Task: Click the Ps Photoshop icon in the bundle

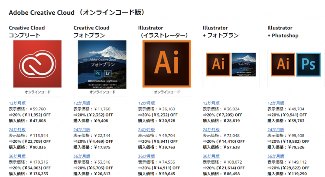Action: 309,64
